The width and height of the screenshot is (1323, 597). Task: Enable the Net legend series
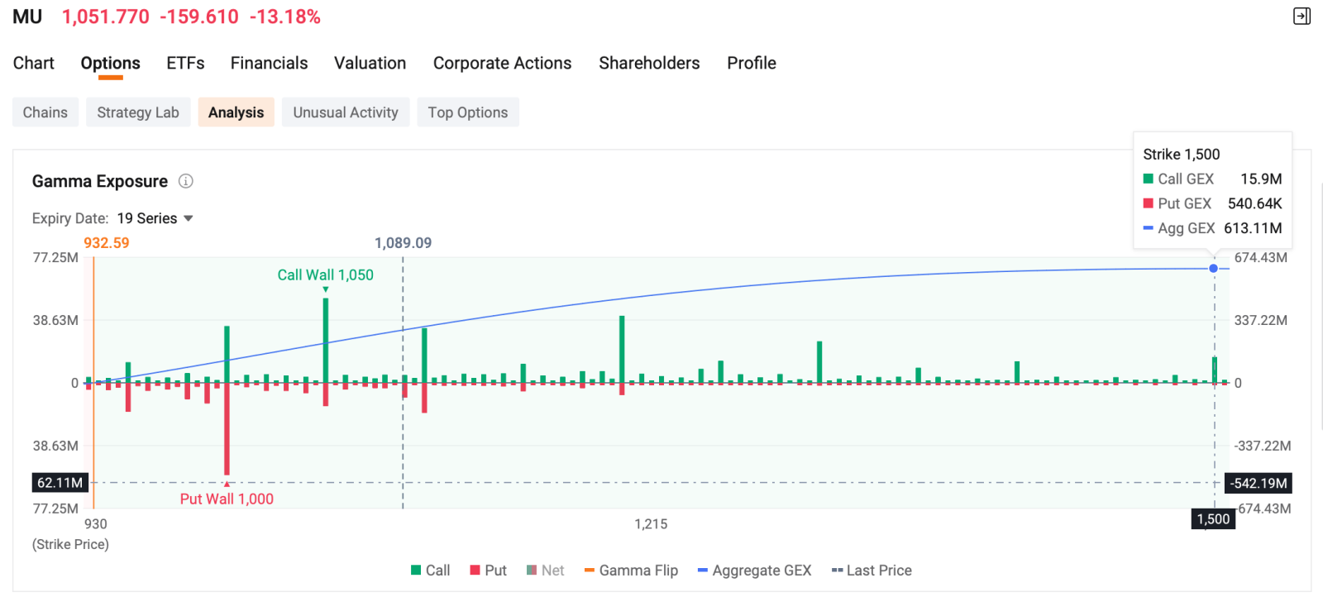[x=546, y=571]
